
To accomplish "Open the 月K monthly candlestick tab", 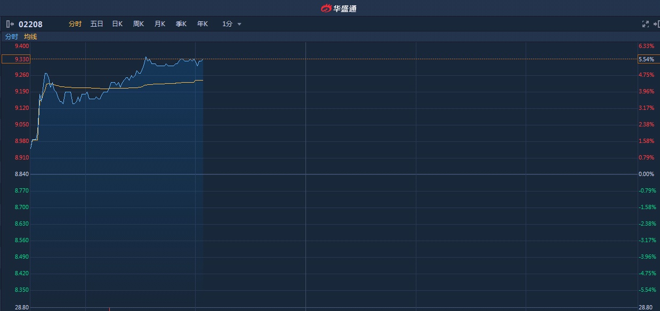I will (160, 24).
